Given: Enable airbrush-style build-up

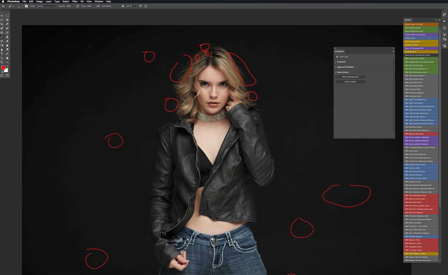Looking at the screenshot, I should coord(98,6).
